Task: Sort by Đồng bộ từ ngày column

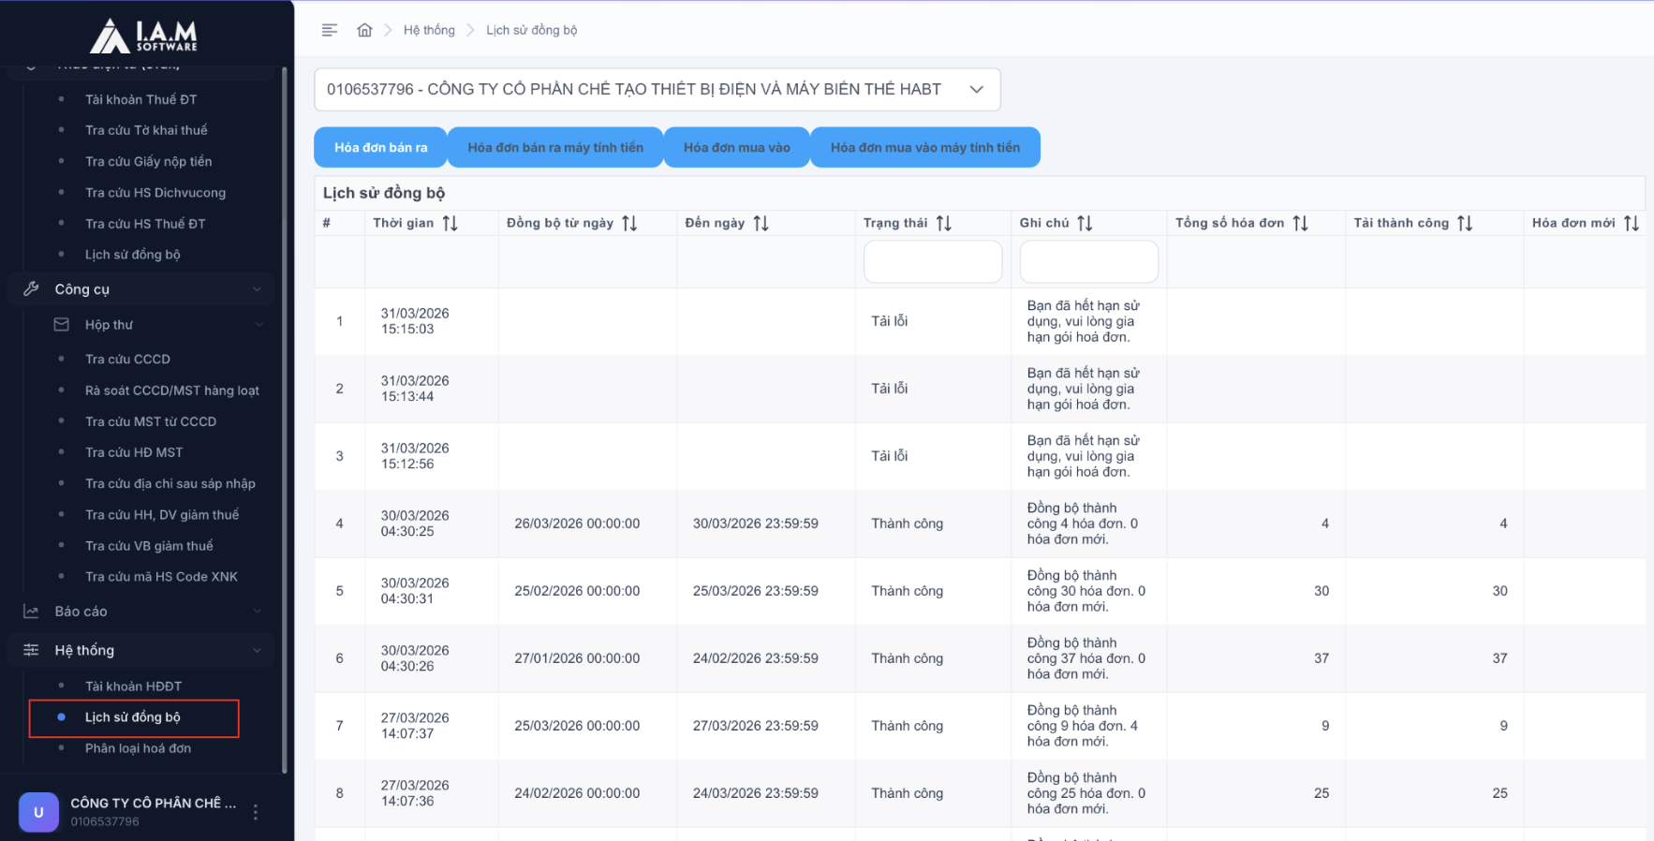Action: coord(629,223)
